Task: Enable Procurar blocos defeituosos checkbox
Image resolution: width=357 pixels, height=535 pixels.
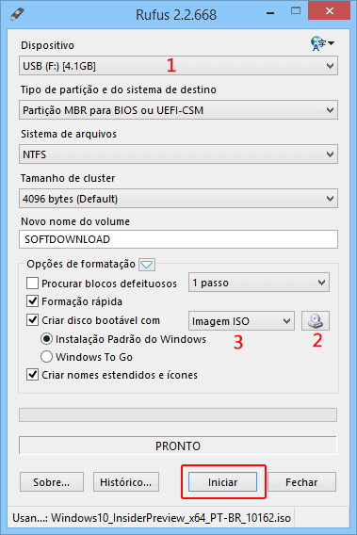Action: click(x=32, y=284)
